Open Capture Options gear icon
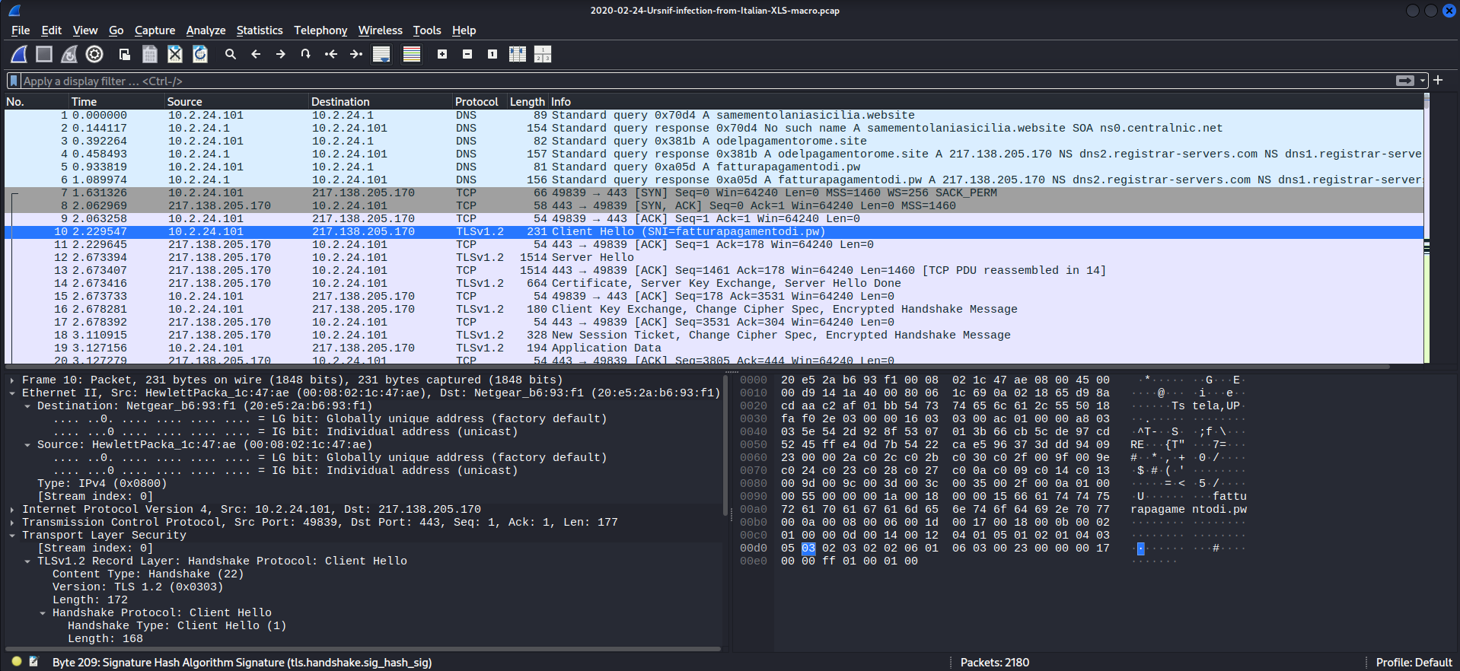Viewport: 1460px width, 671px height. pyautogui.click(x=94, y=54)
